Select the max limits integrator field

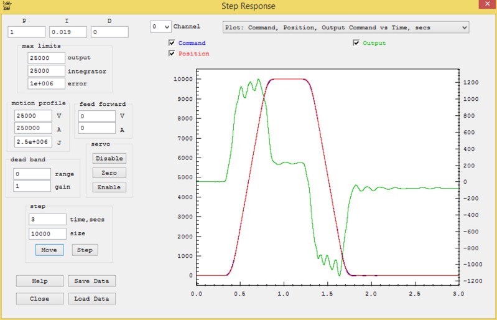point(47,70)
